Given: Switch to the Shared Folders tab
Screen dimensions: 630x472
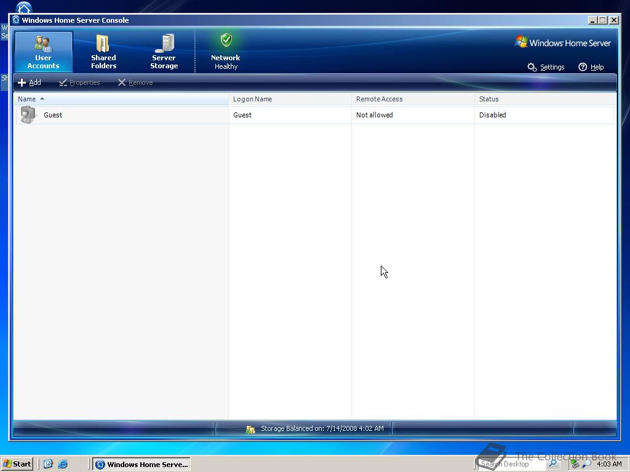Looking at the screenshot, I should [103, 52].
